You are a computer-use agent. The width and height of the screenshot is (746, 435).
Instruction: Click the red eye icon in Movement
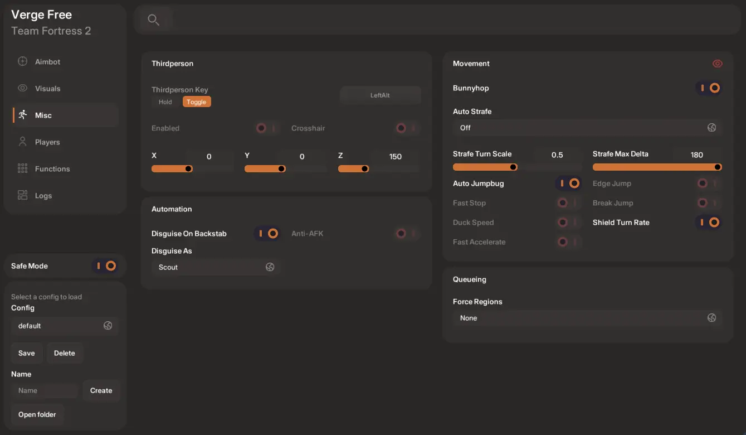pyautogui.click(x=717, y=64)
